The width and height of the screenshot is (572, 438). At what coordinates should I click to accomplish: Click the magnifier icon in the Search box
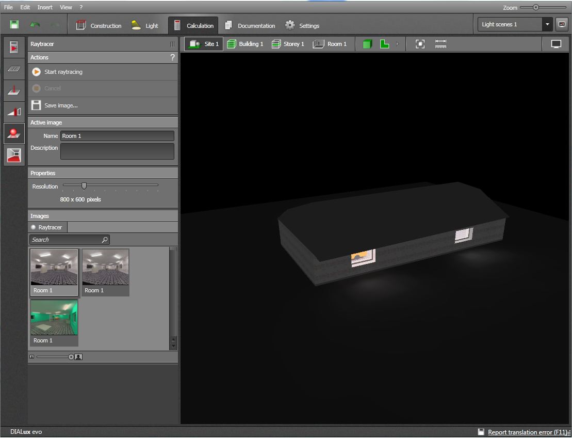pyautogui.click(x=105, y=240)
